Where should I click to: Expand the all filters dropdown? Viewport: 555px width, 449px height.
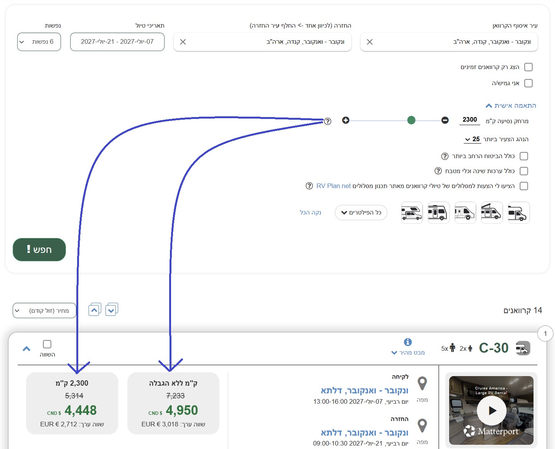click(x=361, y=213)
